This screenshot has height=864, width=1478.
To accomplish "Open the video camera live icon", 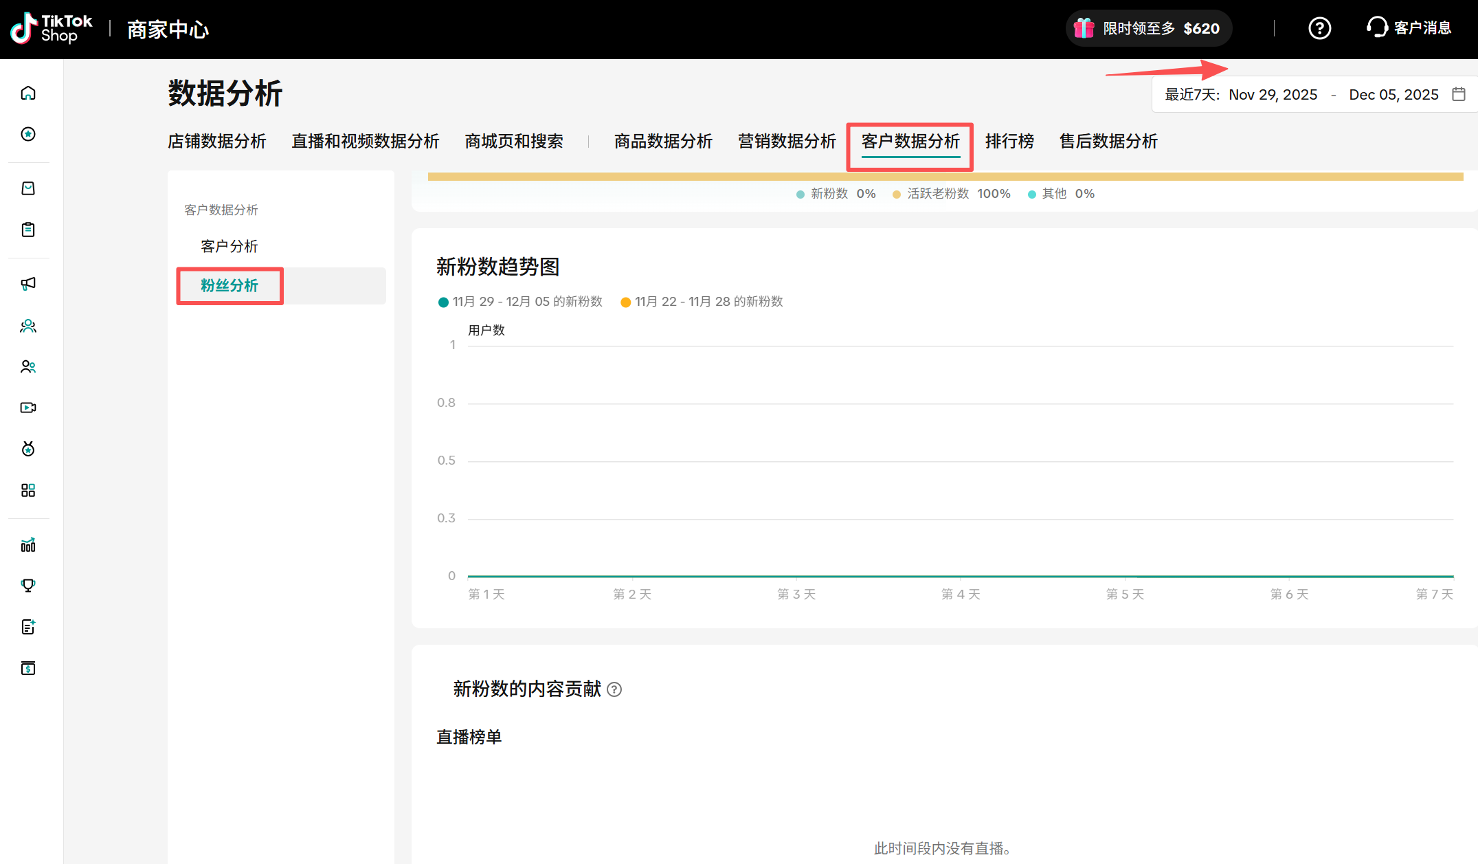I will point(28,408).
